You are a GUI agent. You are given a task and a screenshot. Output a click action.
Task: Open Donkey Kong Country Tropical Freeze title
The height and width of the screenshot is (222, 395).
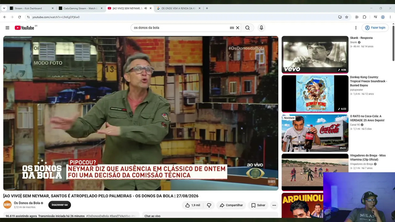tap(368, 81)
